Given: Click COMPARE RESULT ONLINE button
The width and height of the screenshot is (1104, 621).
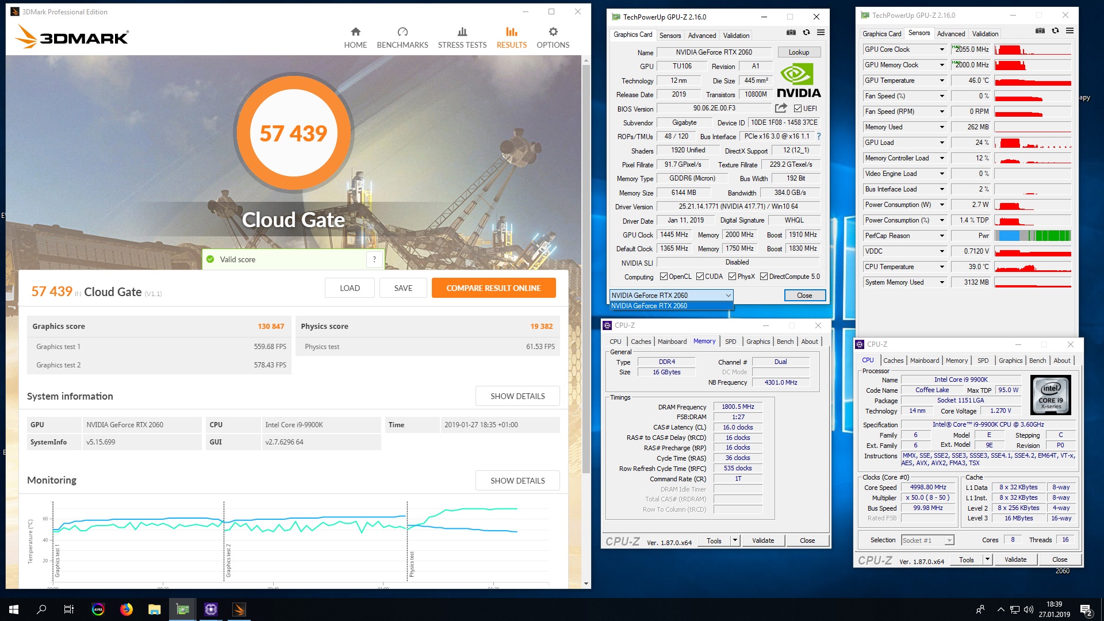Looking at the screenshot, I should click(493, 288).
